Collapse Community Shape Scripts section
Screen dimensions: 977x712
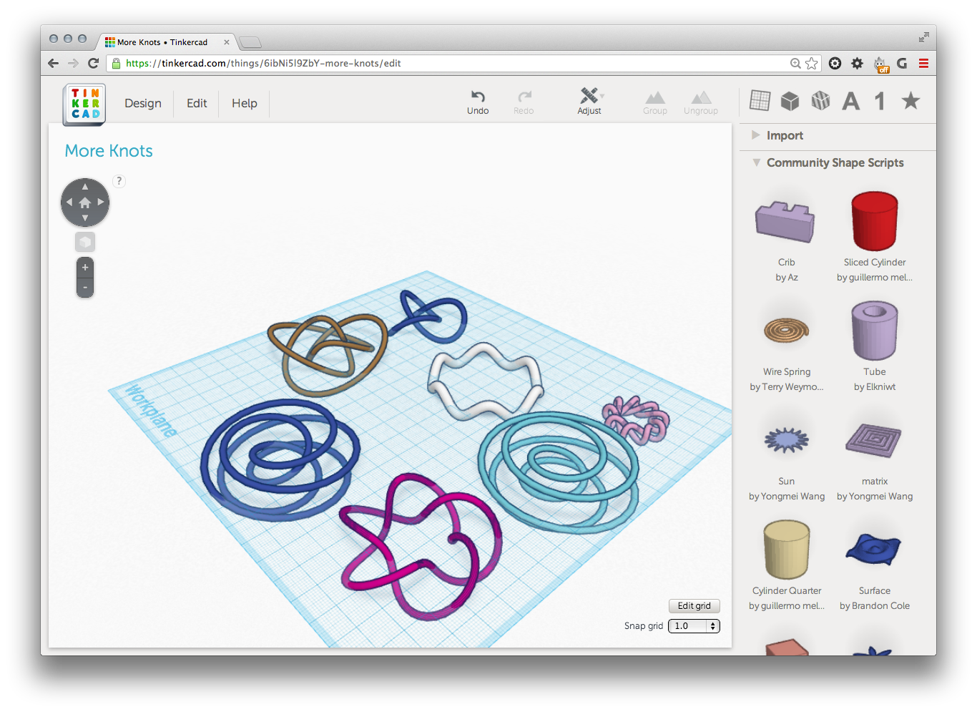point(756,162)
